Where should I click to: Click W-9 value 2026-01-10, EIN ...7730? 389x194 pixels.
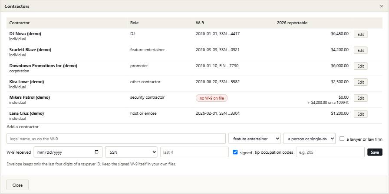[217, 65]
